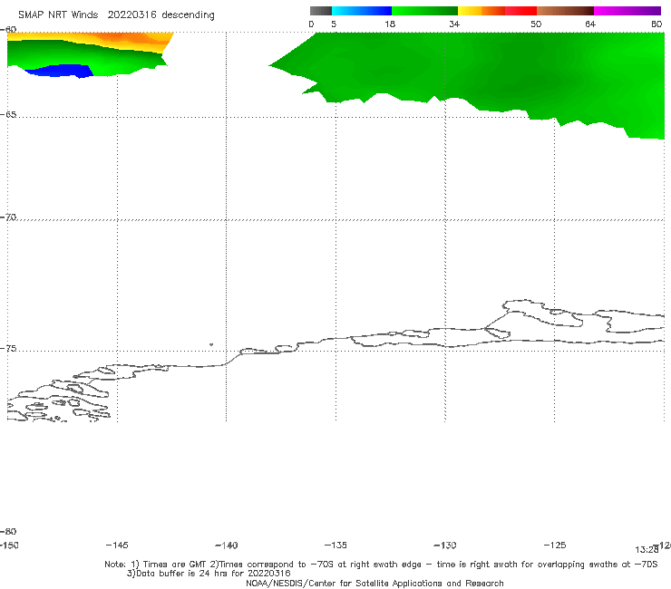
Task: Click the latitude label "-80"
Action: tap(8, 532)
